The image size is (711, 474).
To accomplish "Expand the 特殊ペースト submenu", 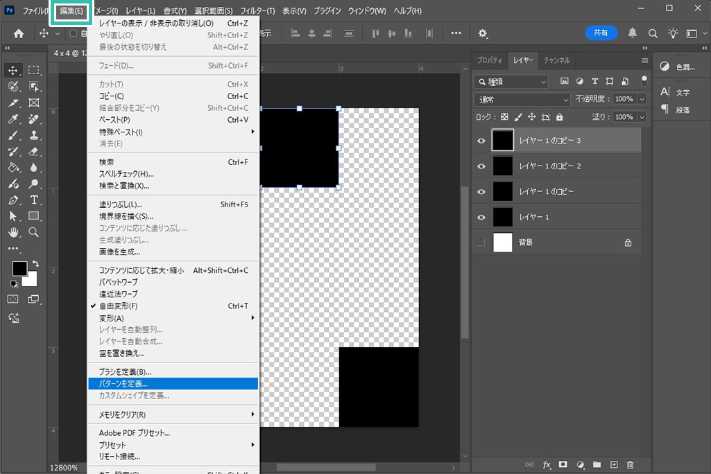I will [173, 132].
